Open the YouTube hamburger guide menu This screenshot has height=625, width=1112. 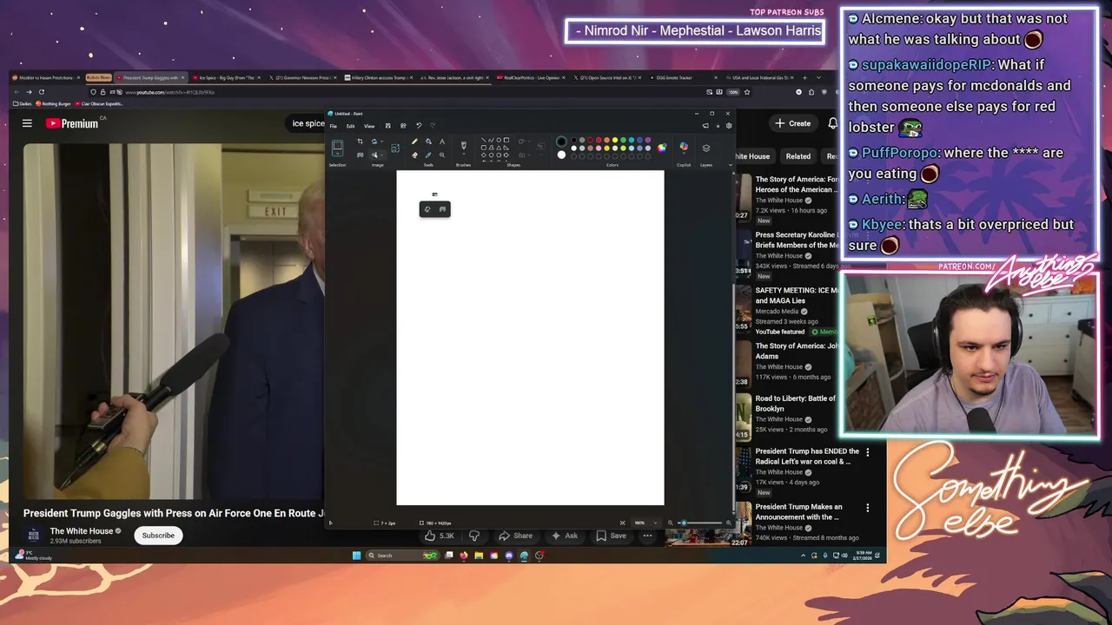[x=27, y=123]
